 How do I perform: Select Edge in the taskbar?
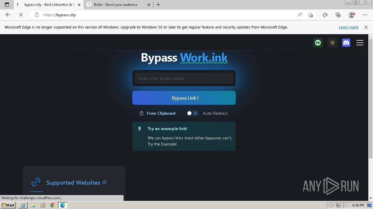63,205
